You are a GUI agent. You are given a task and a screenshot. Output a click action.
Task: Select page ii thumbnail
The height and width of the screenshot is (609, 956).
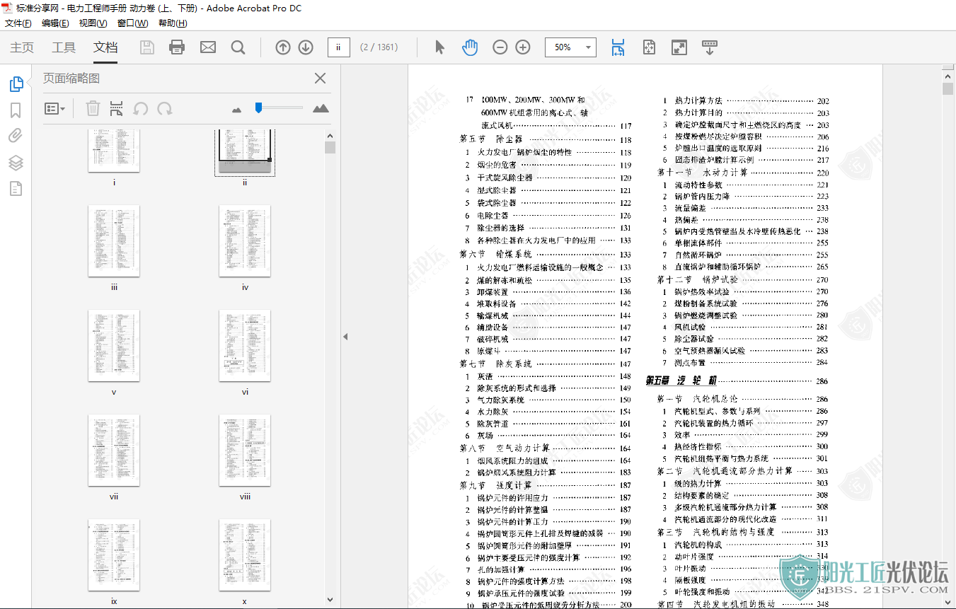point(245,151)
